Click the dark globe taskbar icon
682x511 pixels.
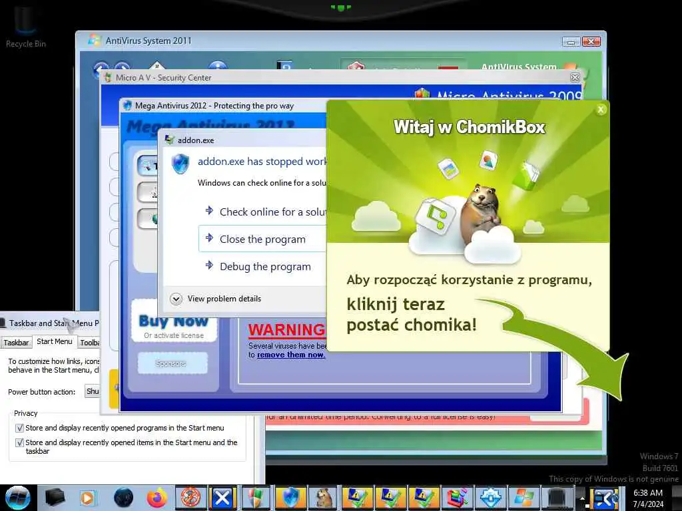pos(123,498)
